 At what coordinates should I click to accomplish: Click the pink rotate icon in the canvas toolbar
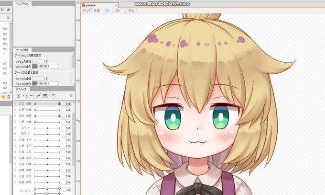pyautogui.click(x=98, y=11)
